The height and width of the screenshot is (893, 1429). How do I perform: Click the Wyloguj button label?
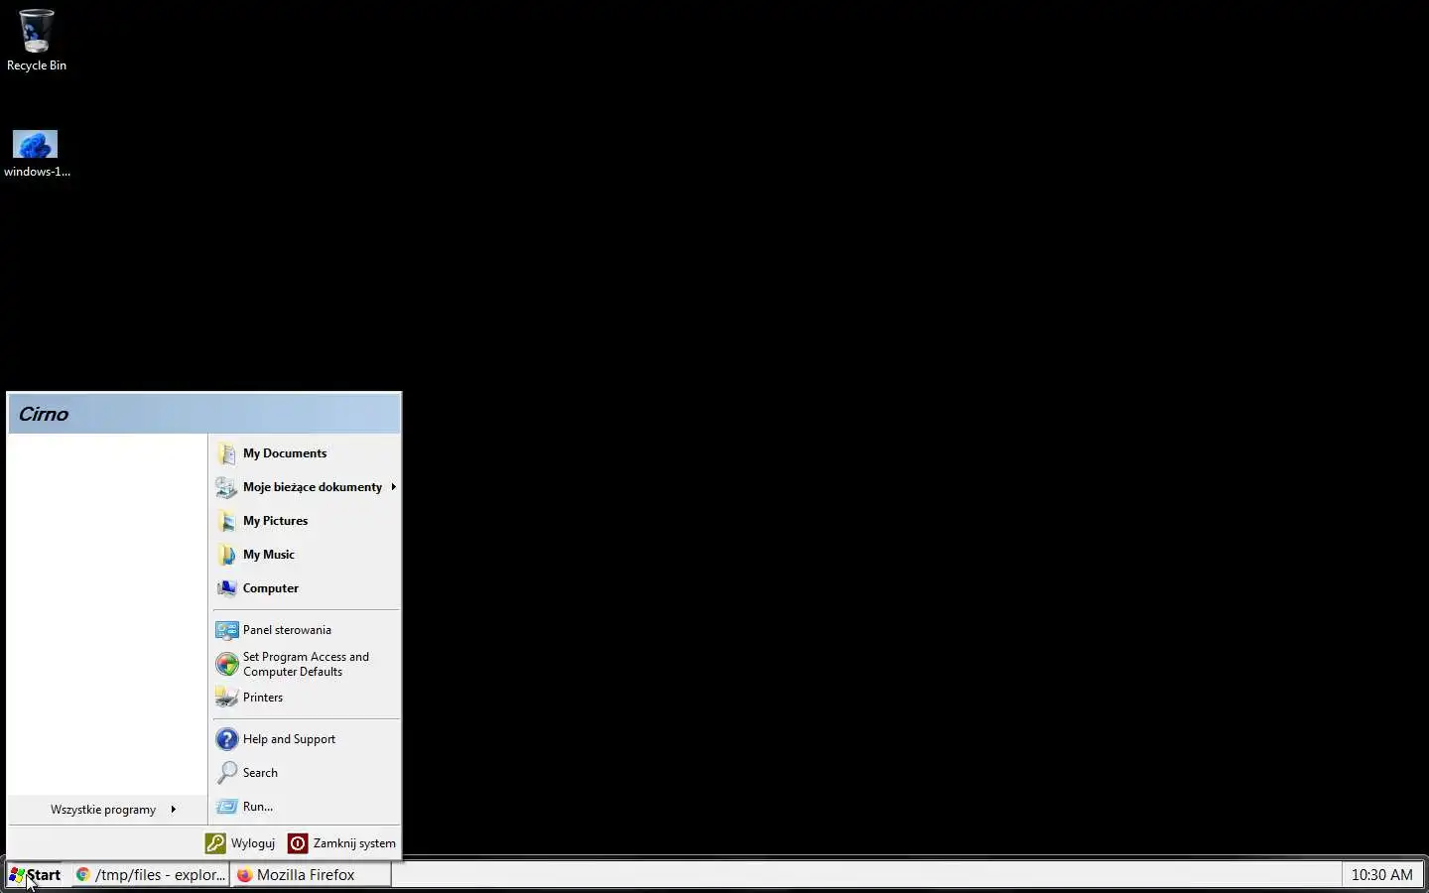coord(253,843)
